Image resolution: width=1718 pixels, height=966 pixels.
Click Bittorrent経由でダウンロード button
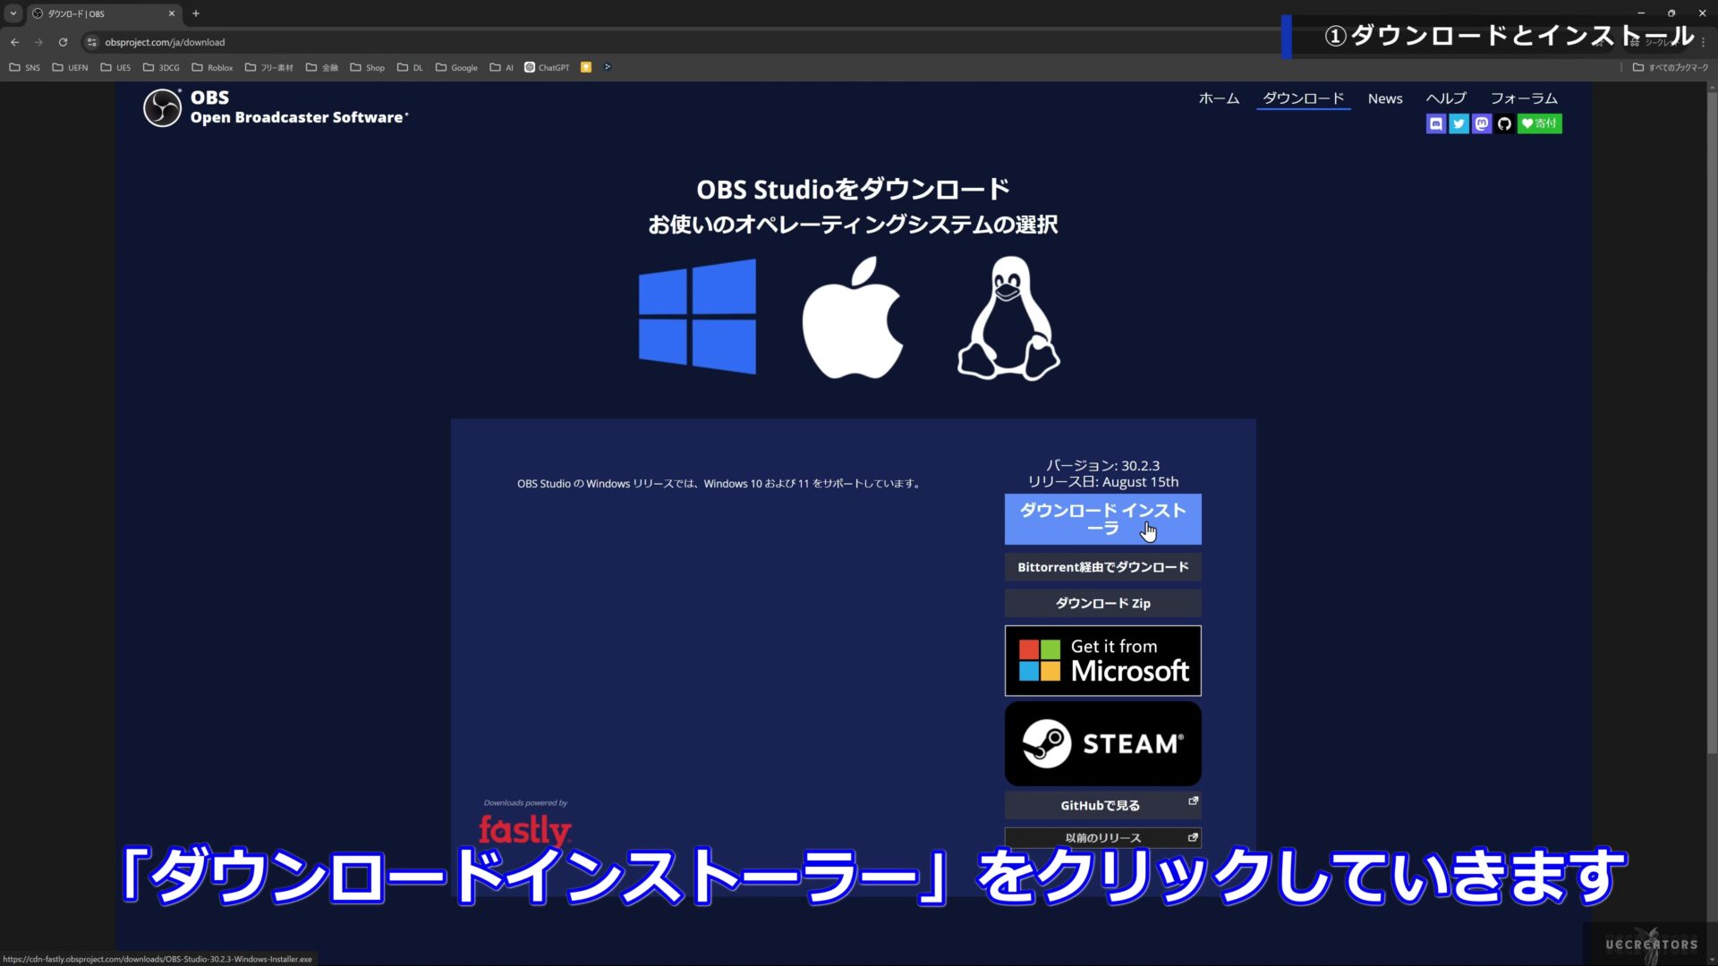point(1102,567)
